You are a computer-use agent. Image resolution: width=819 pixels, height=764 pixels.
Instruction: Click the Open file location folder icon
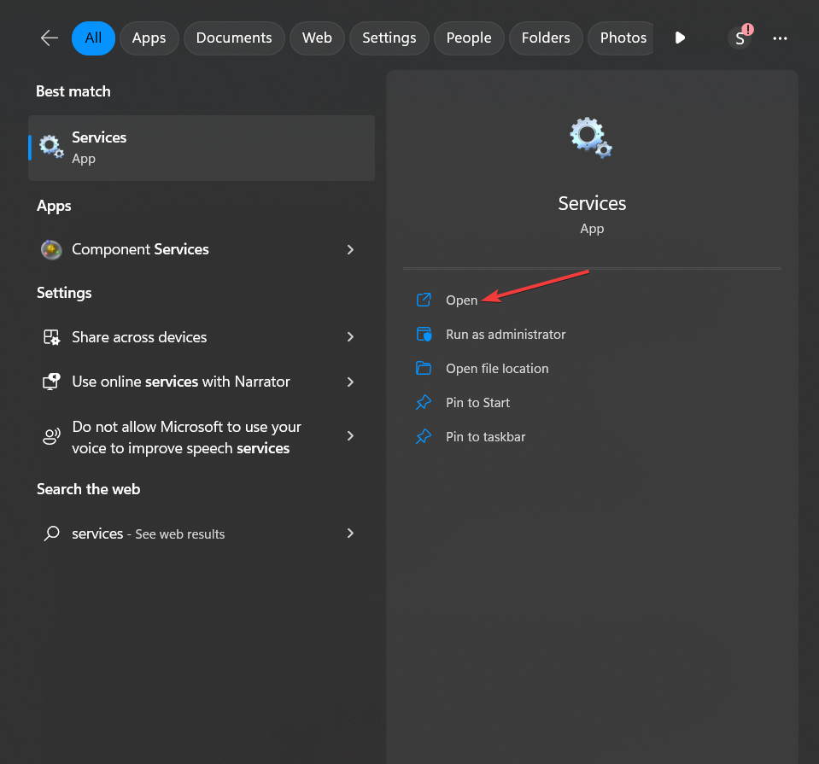[424, 368]
